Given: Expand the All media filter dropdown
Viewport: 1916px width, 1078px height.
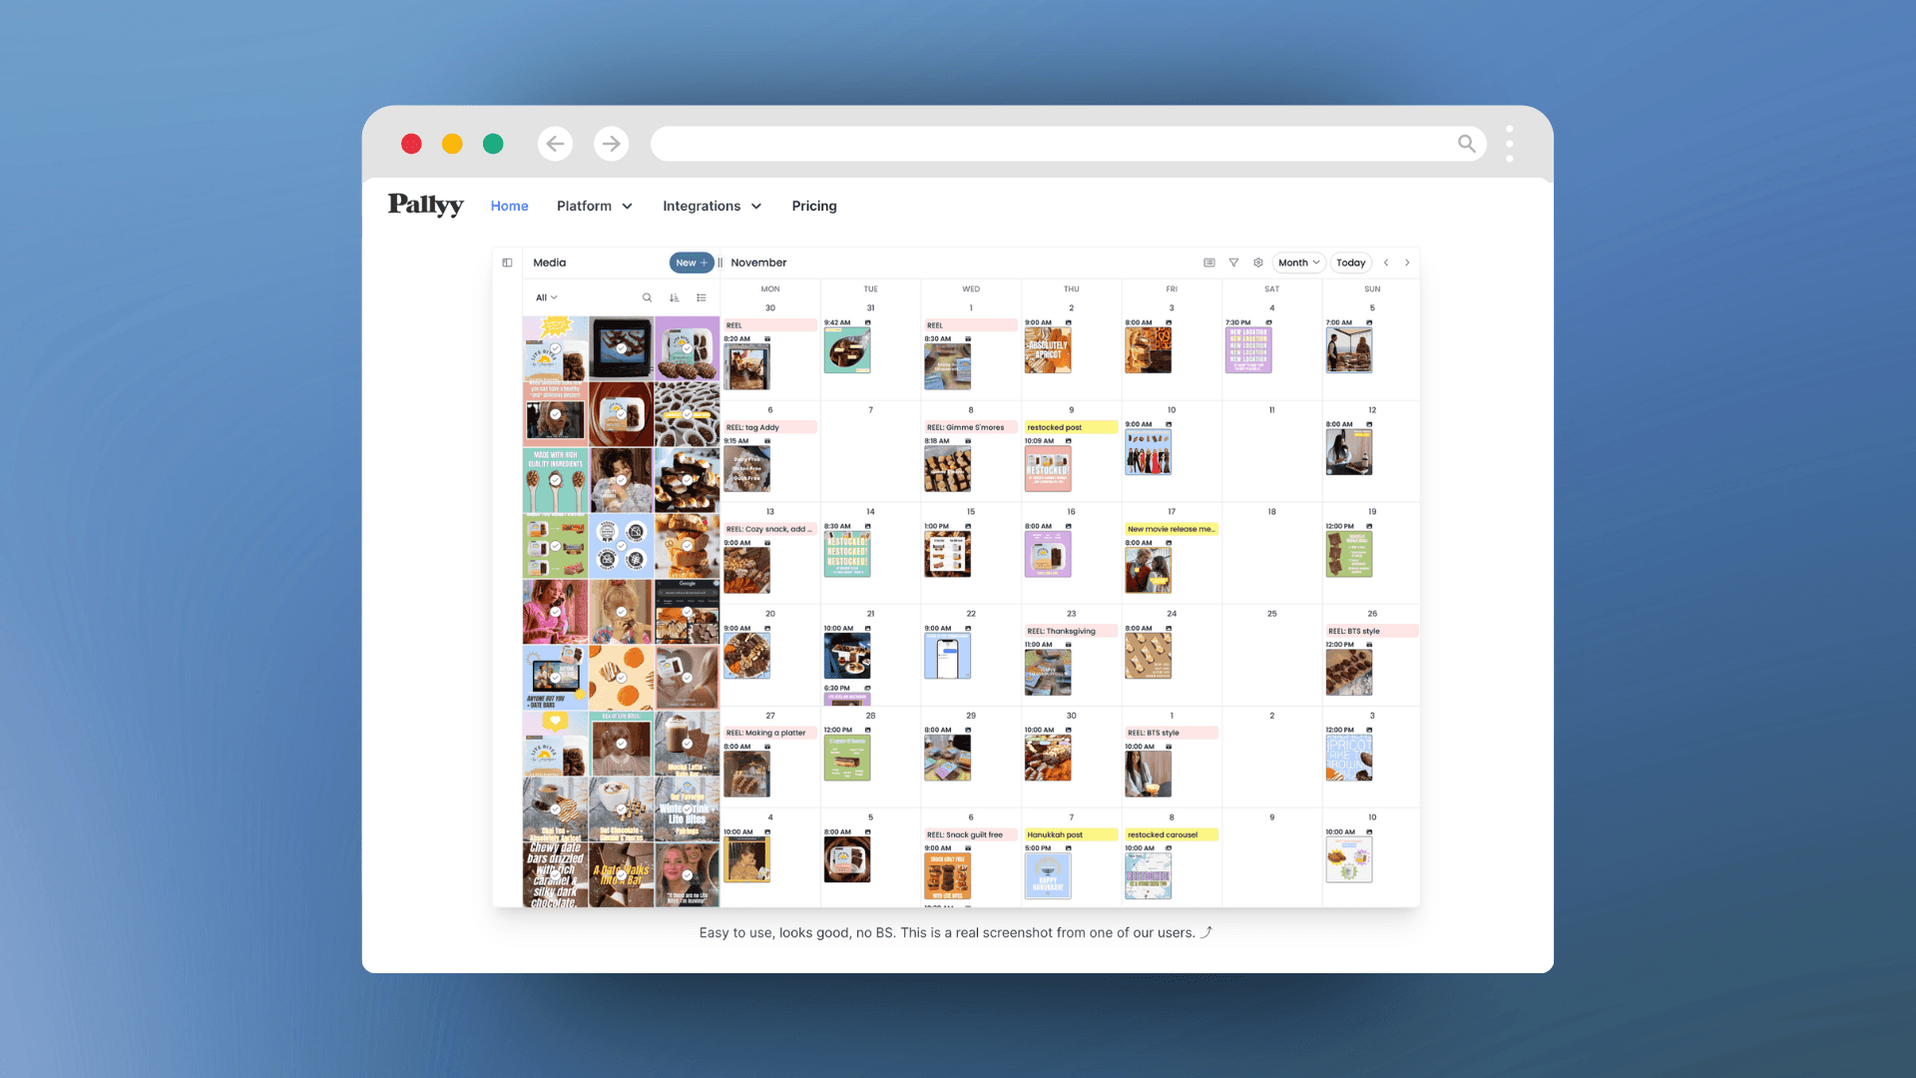Looking at the screenshot, I should 545,297.
